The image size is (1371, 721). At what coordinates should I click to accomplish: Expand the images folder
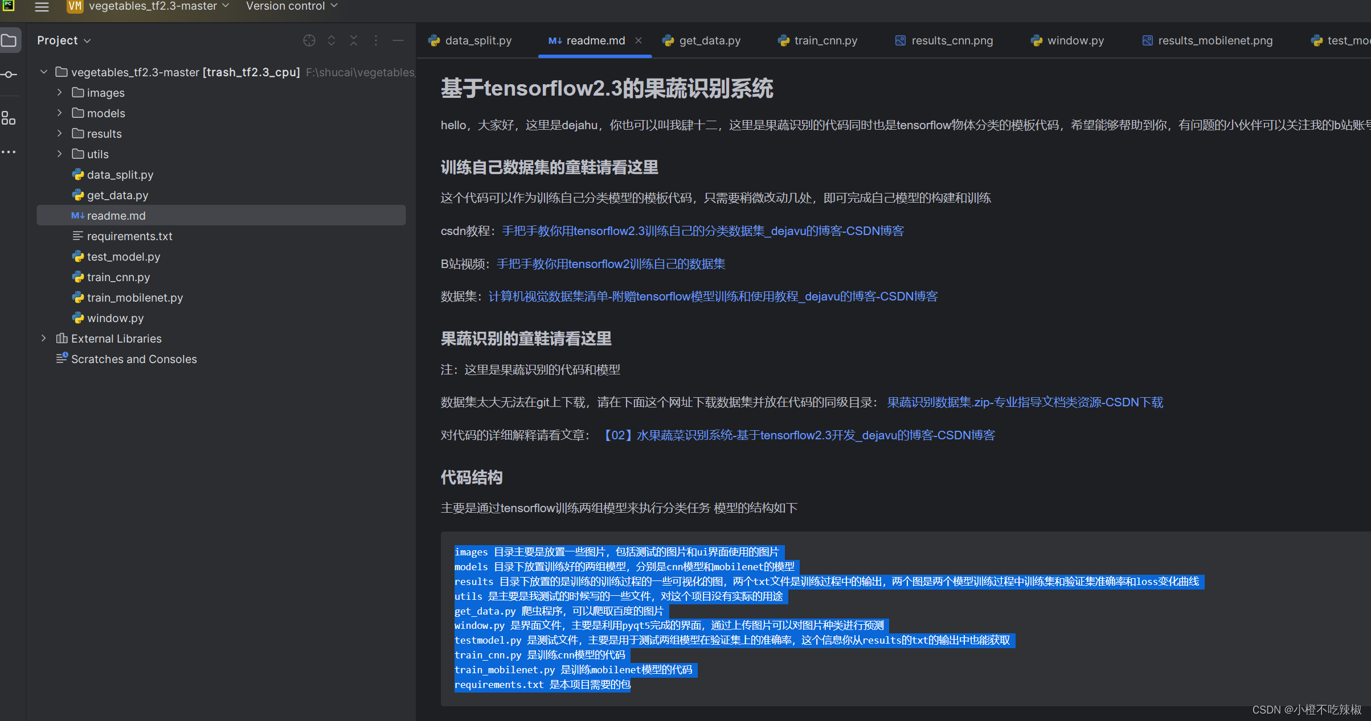coord(59,92)
